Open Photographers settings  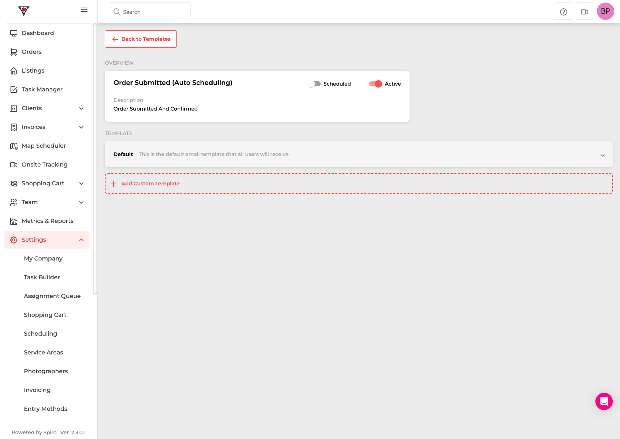[x=46, y=371]
